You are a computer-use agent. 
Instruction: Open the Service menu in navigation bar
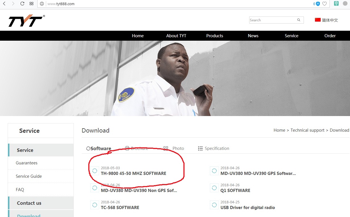click(x=292, y=36)
